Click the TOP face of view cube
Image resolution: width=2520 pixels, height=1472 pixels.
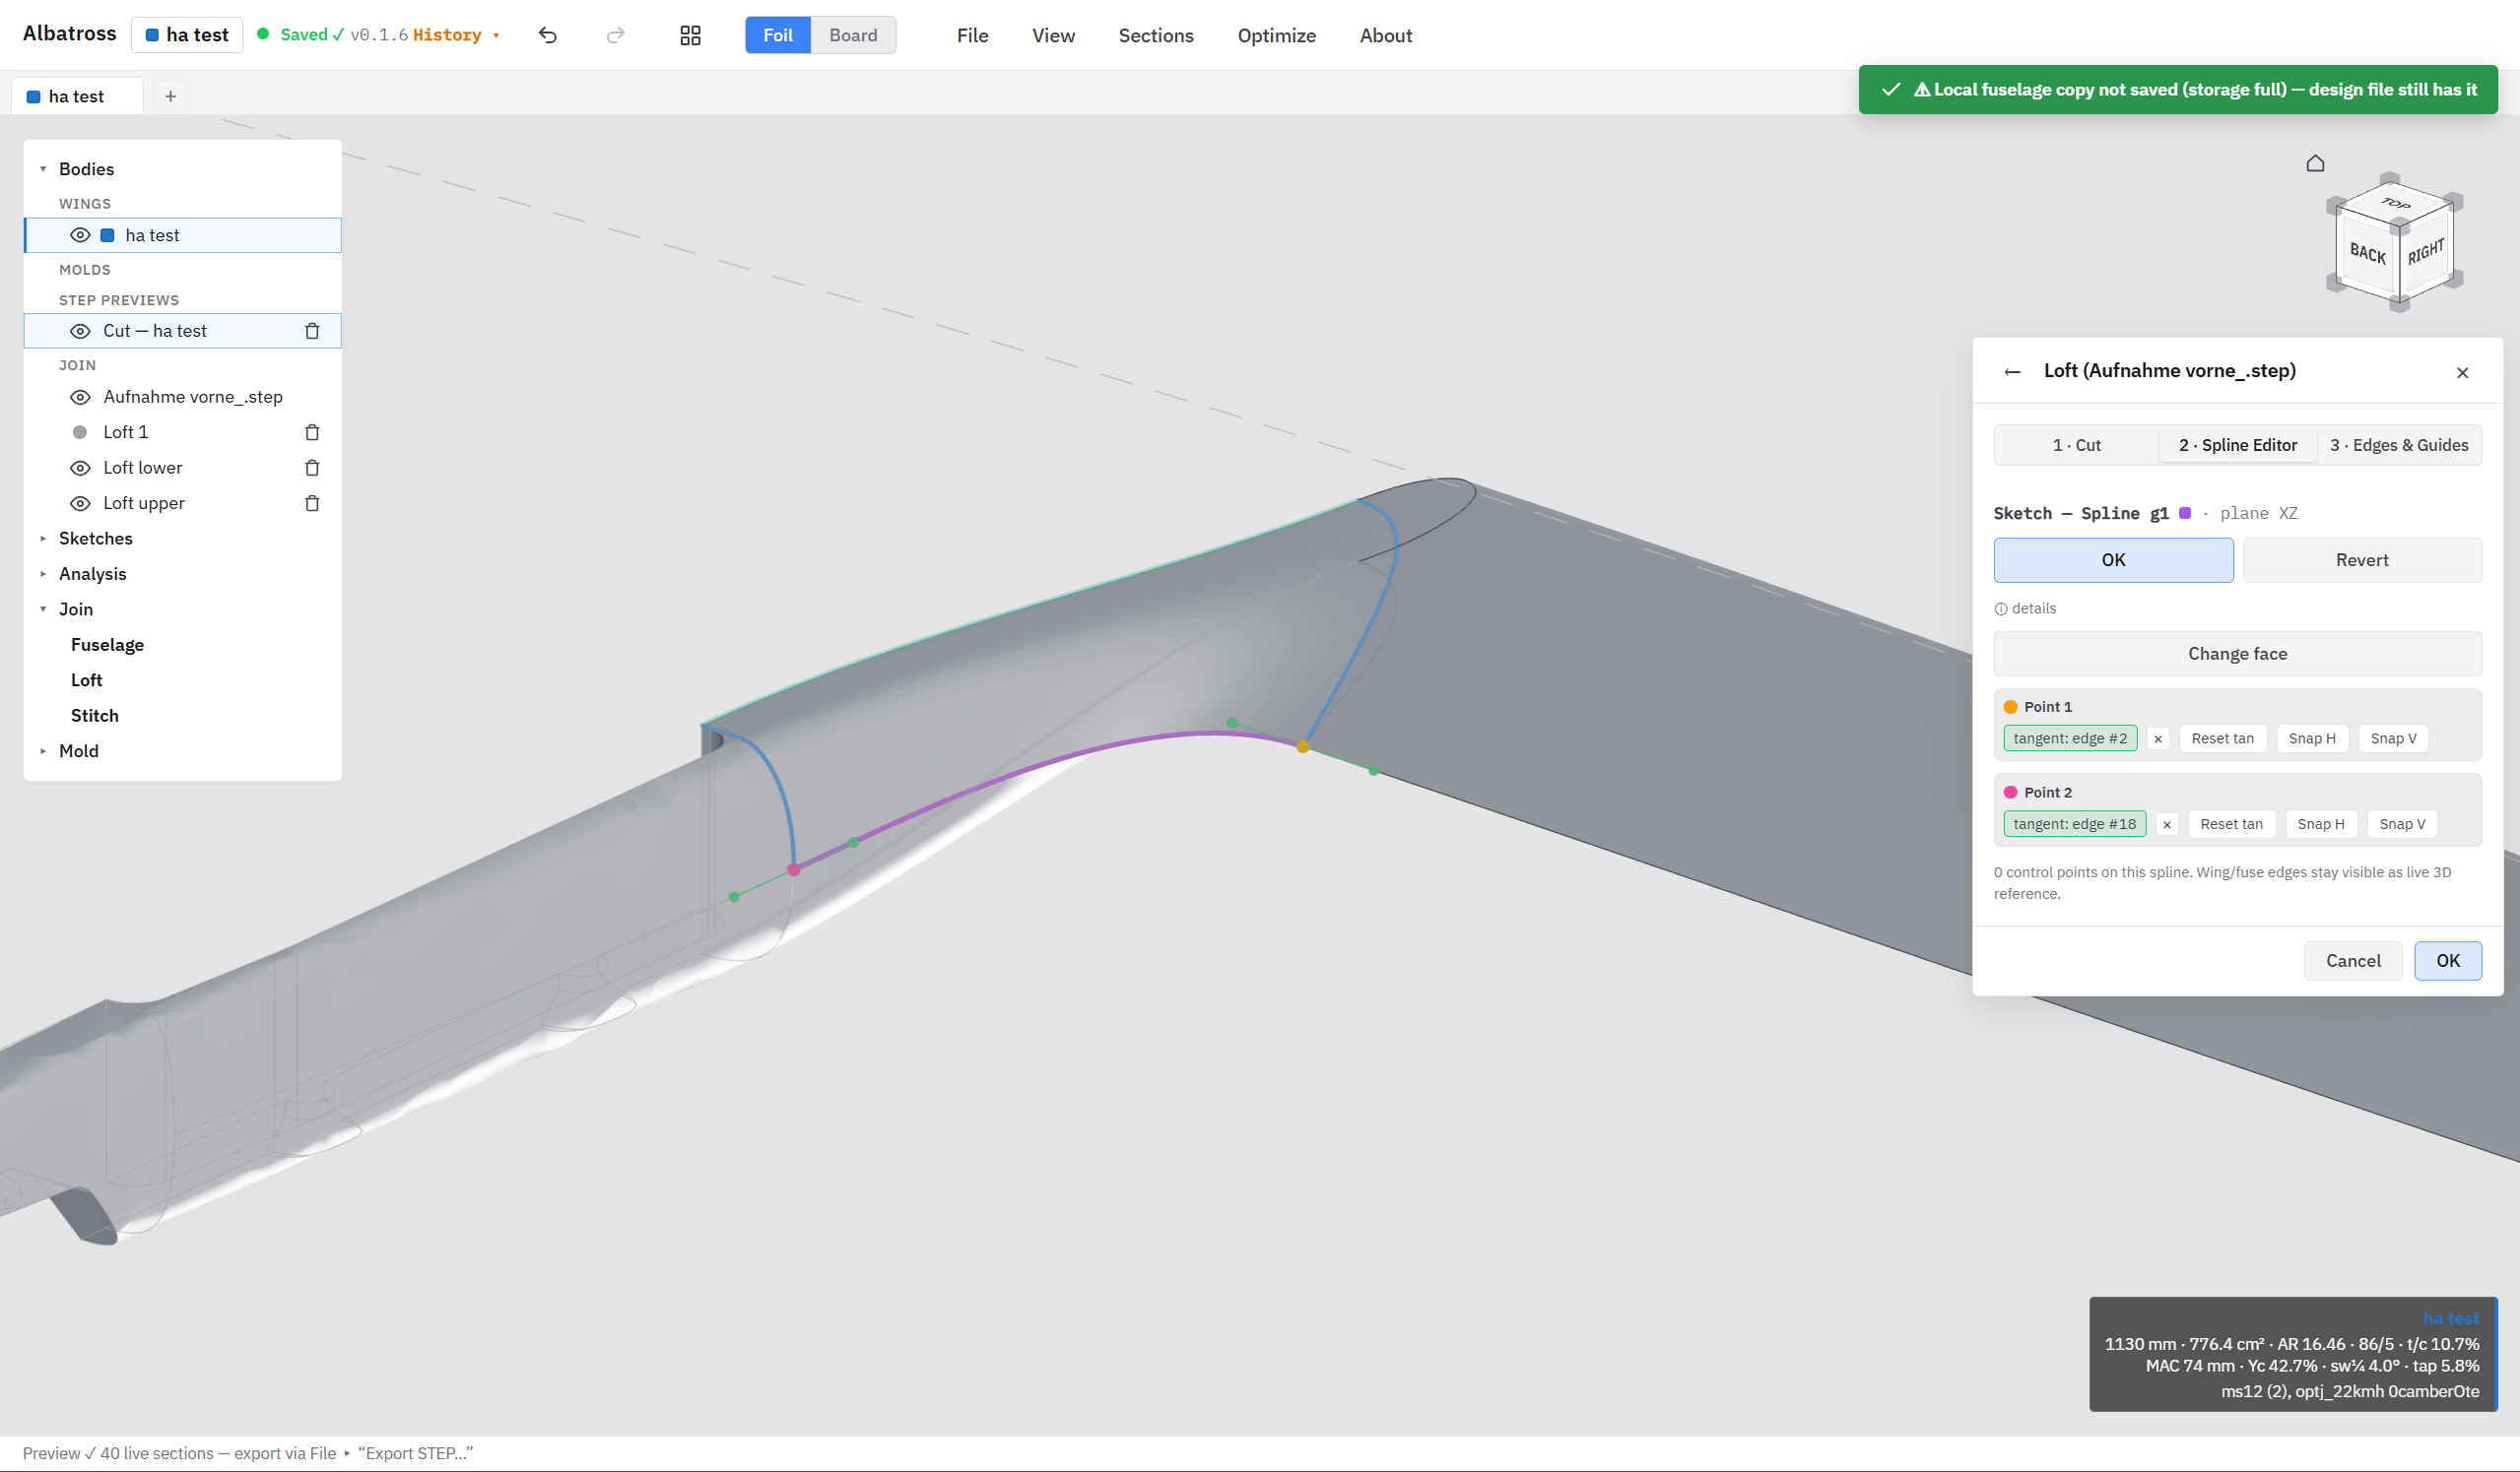click(2396, 203)
